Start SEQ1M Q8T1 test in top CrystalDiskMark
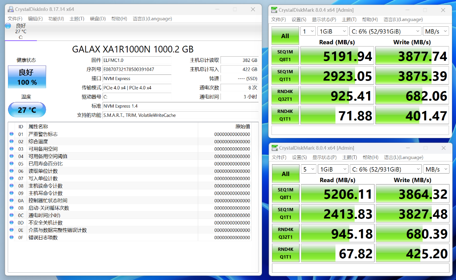Screen dimensions: 456x280 click(285, 55)
